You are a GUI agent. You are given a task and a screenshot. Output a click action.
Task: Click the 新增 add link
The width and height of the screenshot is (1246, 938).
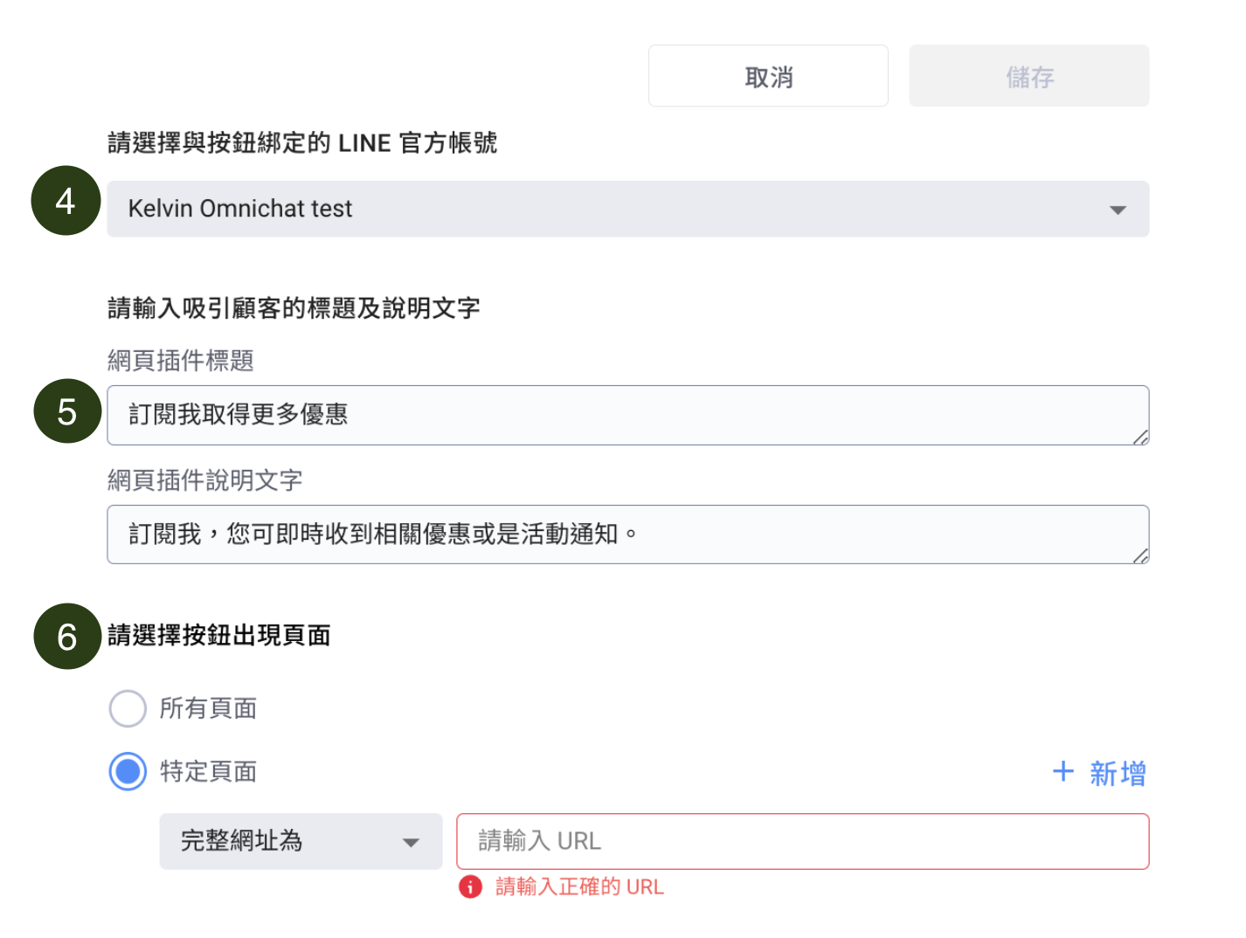coord(1117,773)
